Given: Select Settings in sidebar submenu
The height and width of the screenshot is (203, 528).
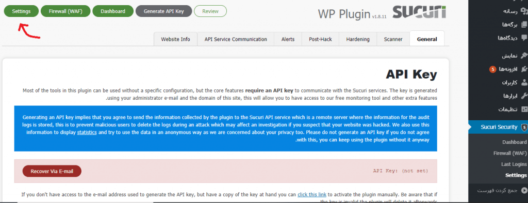Looking at the screenshot, I should 516,175.
